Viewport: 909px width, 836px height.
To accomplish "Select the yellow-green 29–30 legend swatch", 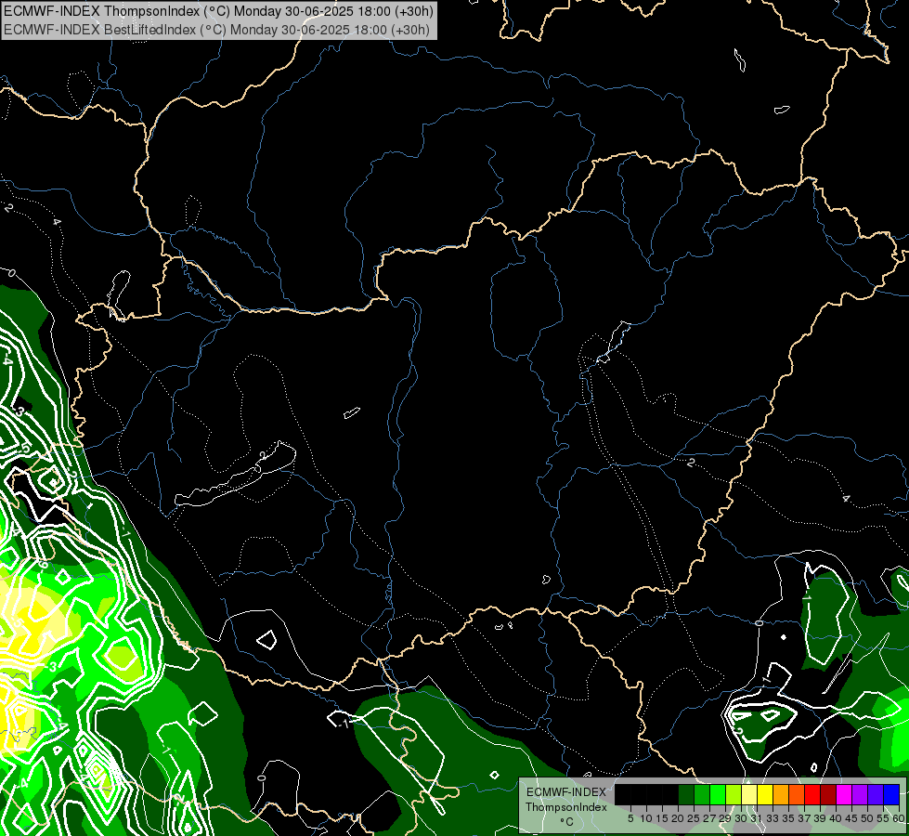I will point(734,794).
